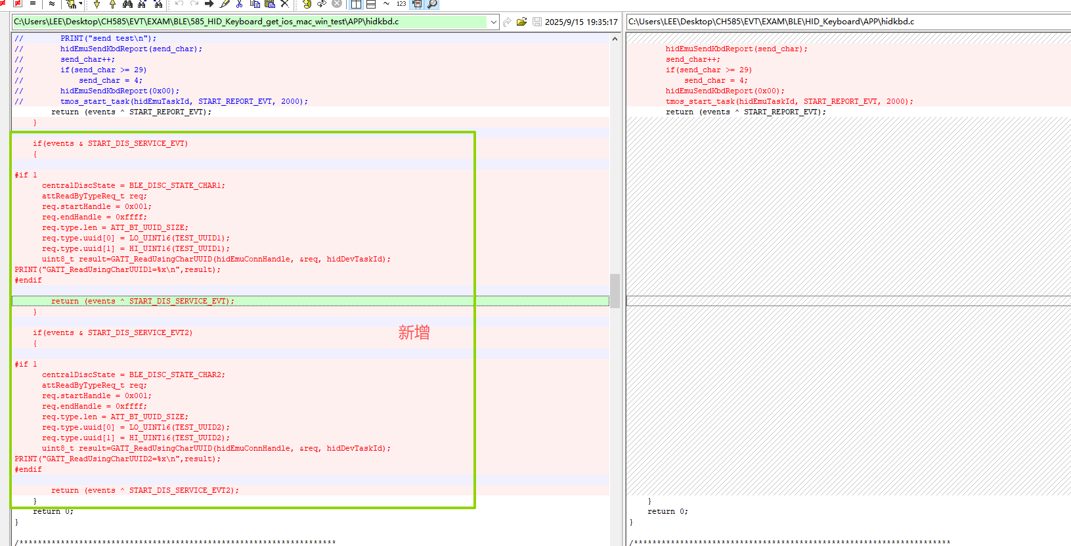
Task: Click the Find Next binoculars icon
Action: tap(142, 3)
